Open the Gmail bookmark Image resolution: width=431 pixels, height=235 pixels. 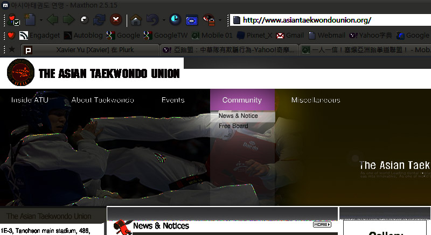click(290, 35)
